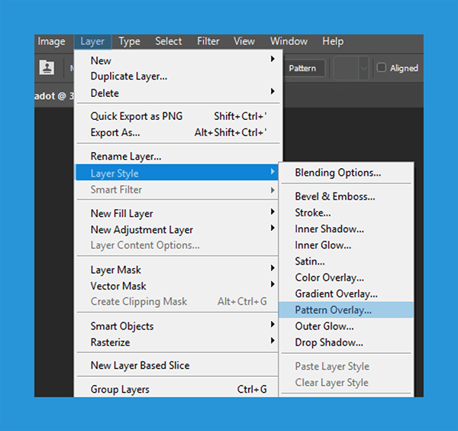Open the Layer menu
The image size is (458, 431).
click(92, 41)
